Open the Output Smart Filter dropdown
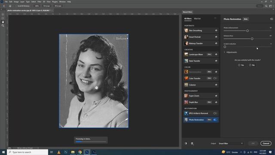This screenshot has width=275, height=155. tap(231, 143)
